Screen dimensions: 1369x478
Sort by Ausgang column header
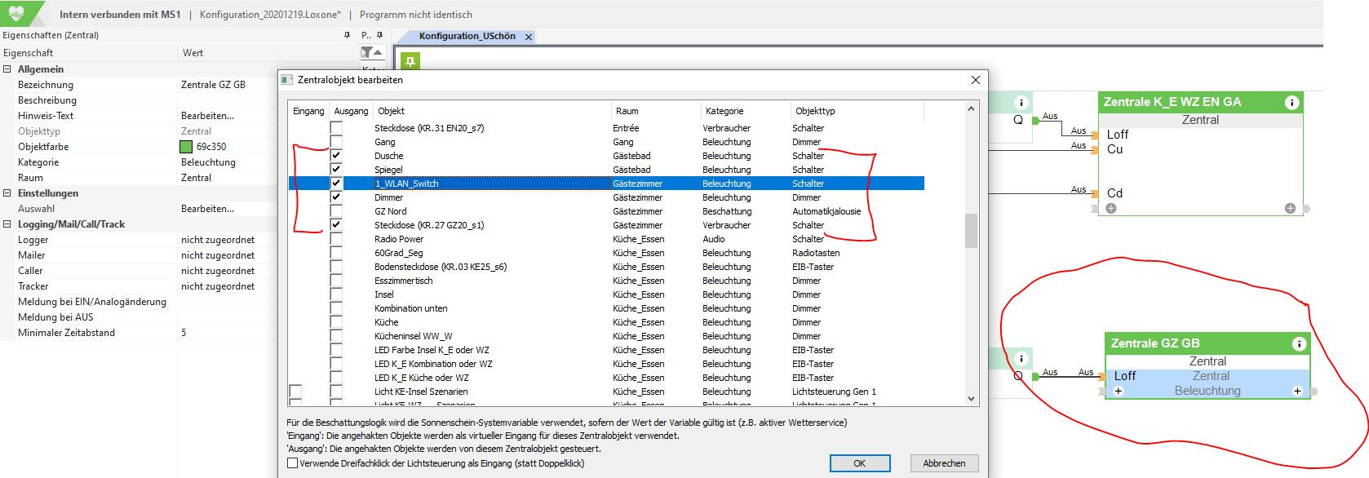(x=351, y=111)
